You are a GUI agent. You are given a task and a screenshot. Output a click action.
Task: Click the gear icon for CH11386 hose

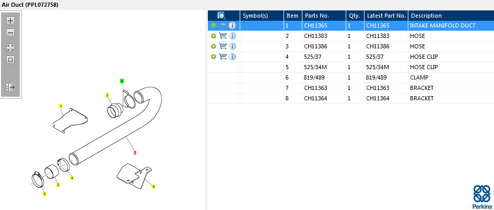click(x=213, y=46)
